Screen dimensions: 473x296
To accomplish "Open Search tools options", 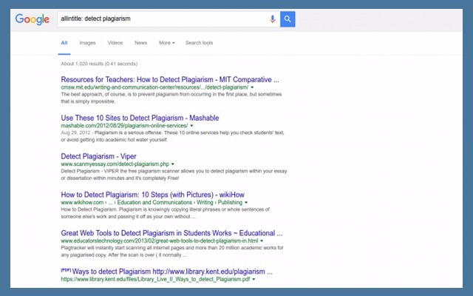I will pyautogui.click(x=199, y=43).
